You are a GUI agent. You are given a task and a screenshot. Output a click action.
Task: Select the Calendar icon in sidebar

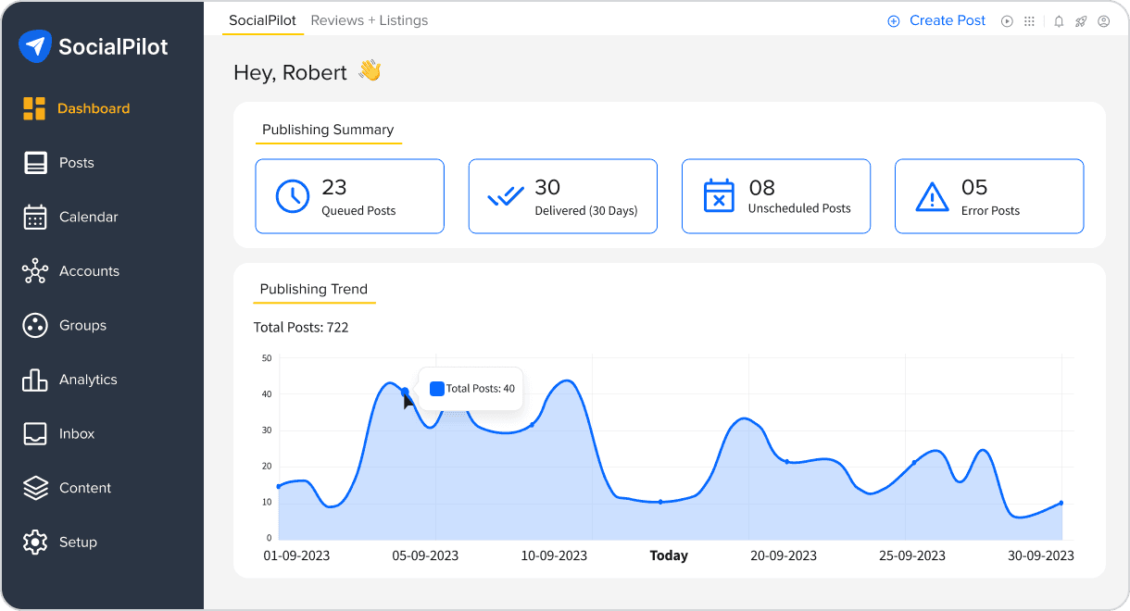click(34, 217)
